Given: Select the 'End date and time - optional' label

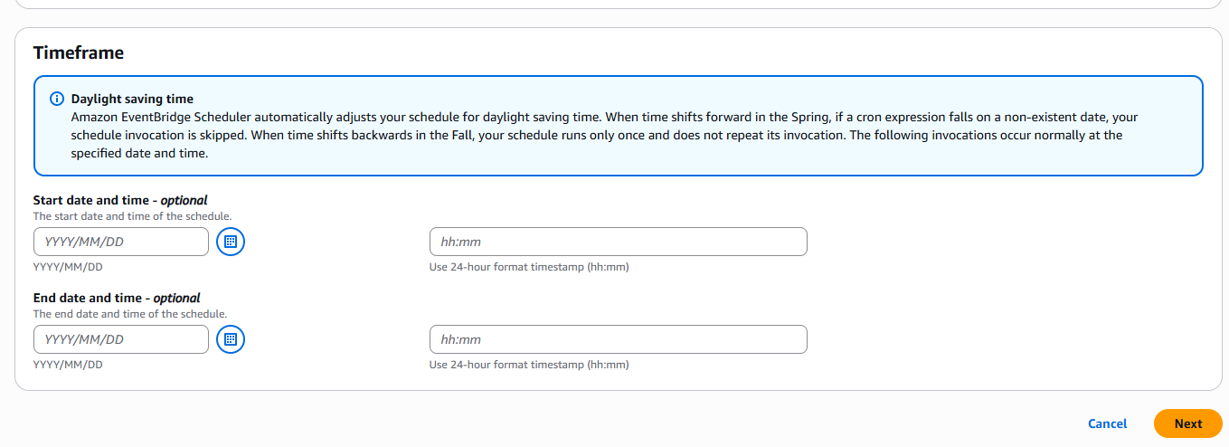Looking at the screenshot, I should 117,298.
